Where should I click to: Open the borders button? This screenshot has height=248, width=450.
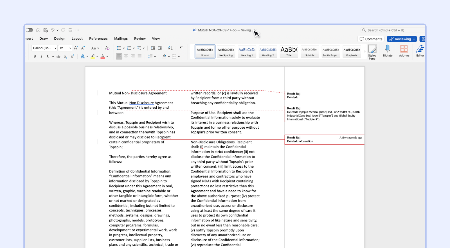point(174,56)
